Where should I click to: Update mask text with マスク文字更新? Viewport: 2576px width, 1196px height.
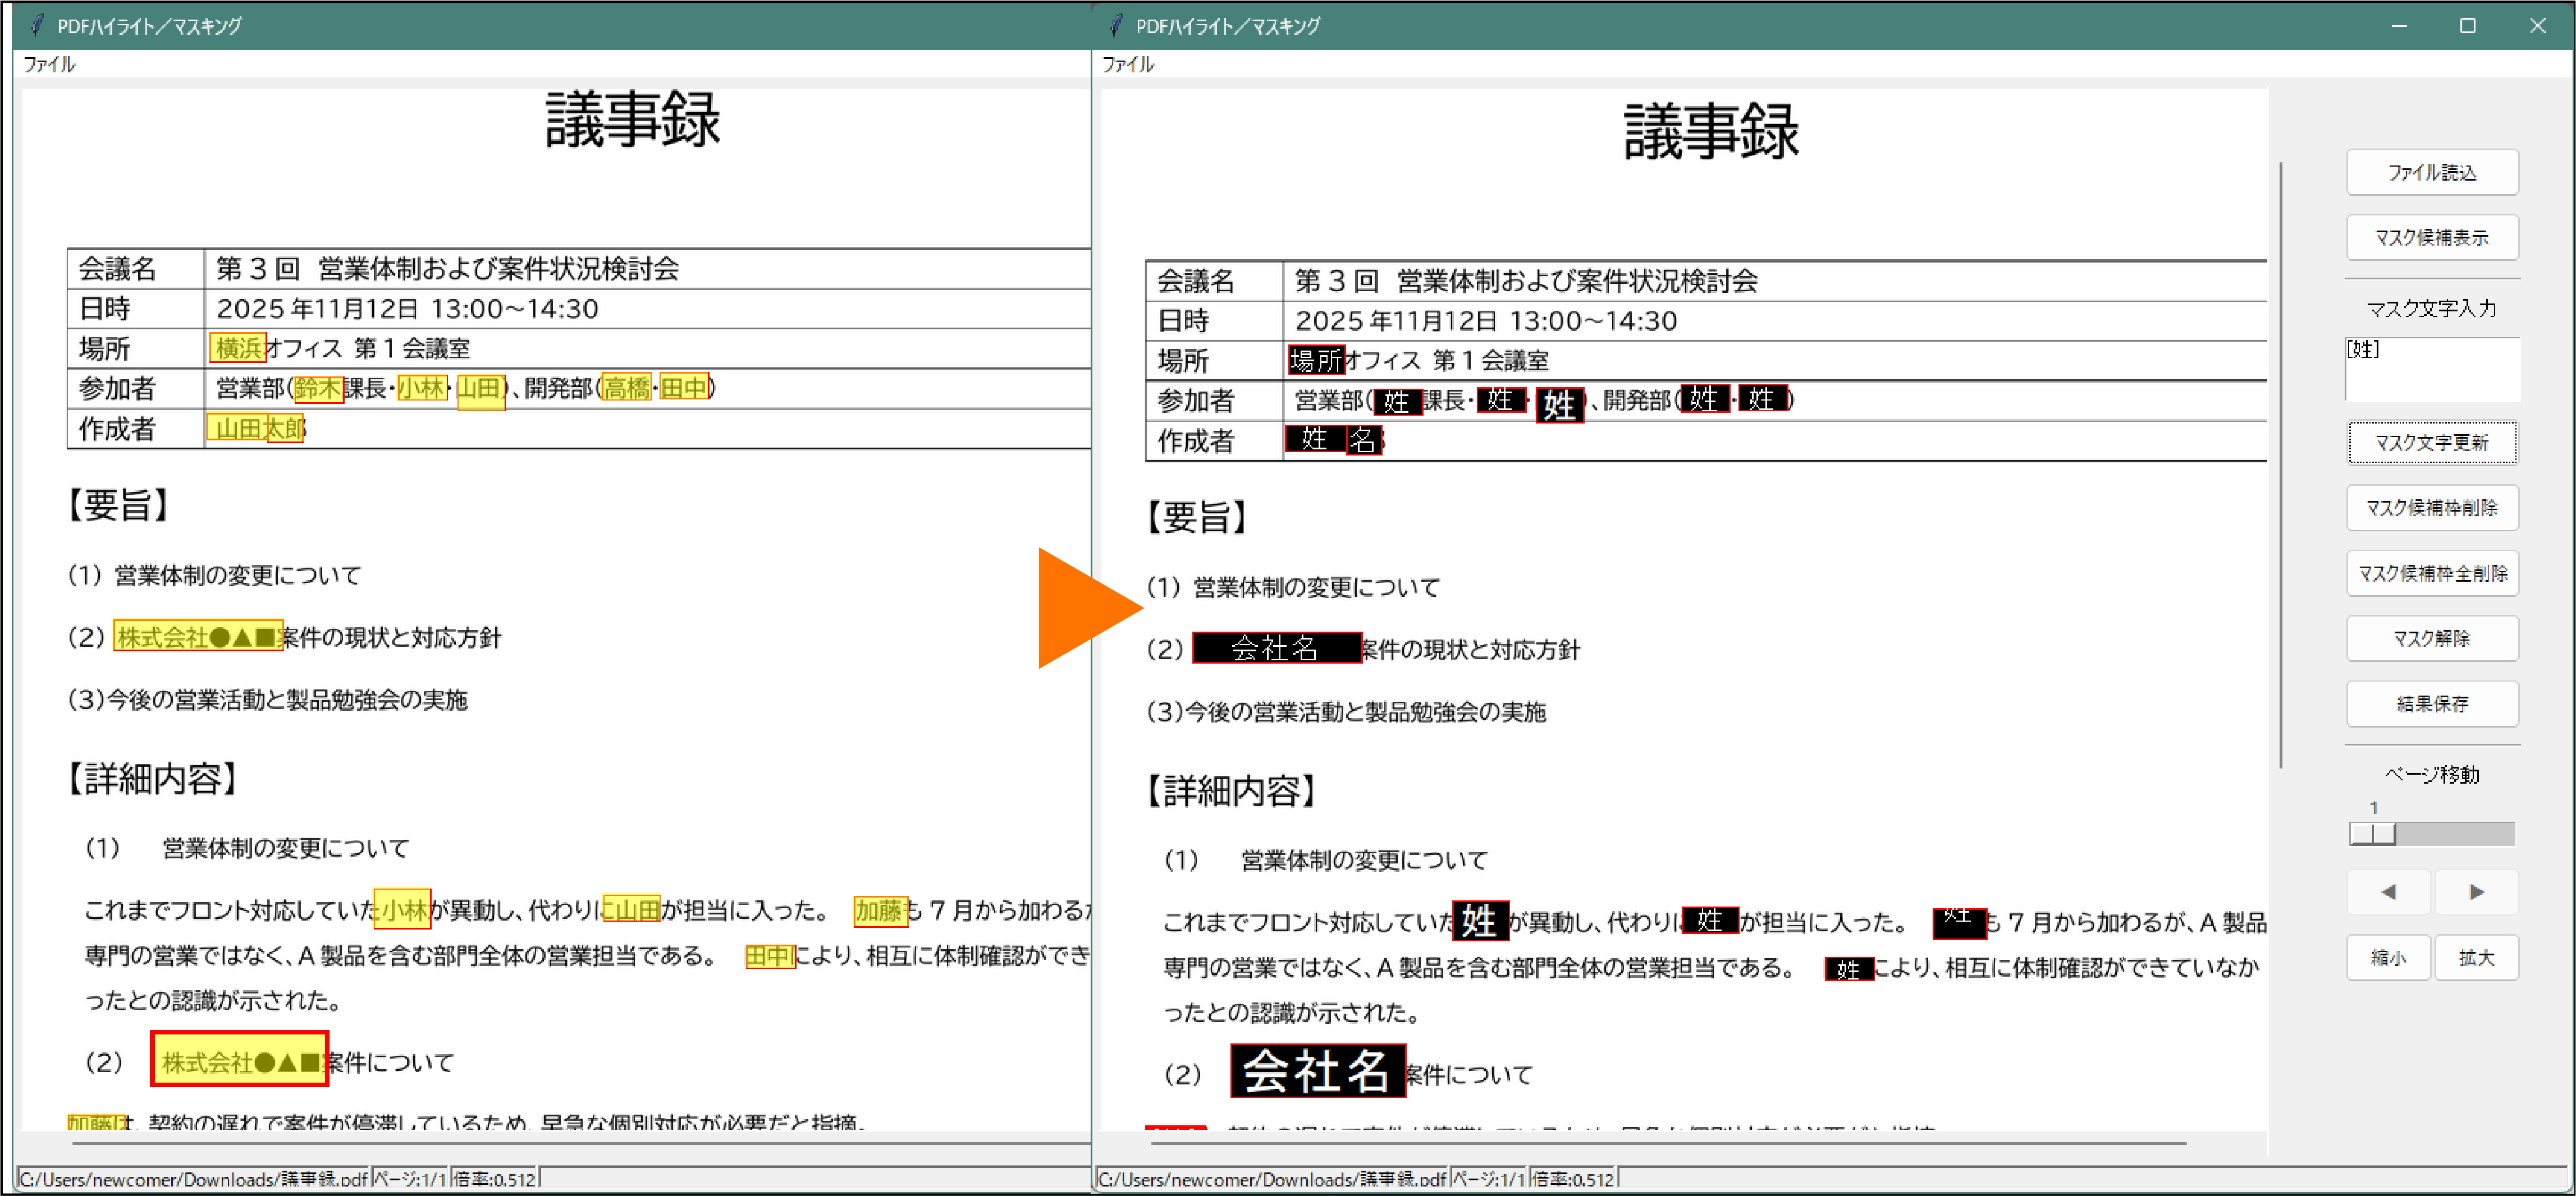click(2432, 441)
